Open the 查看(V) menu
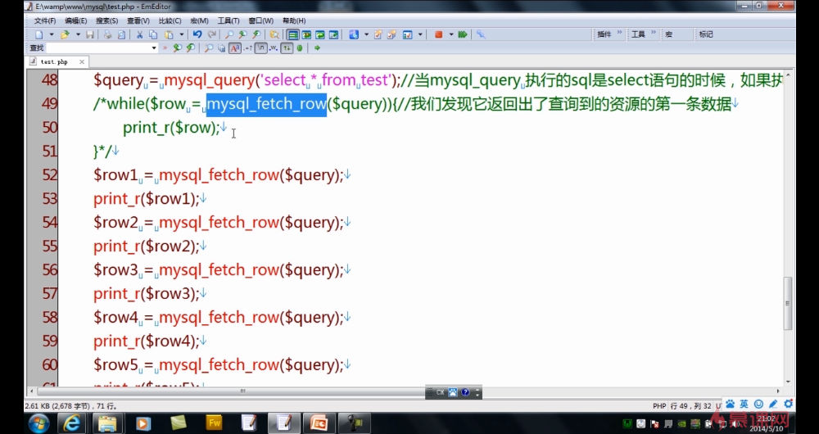 point(138,21)
